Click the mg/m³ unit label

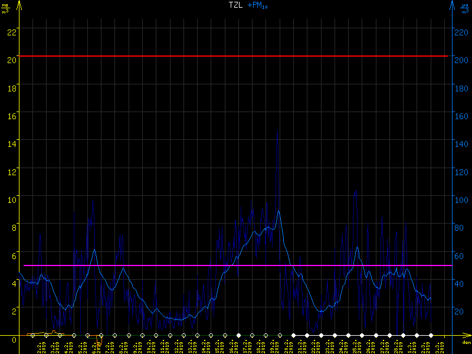click(6, 8)
